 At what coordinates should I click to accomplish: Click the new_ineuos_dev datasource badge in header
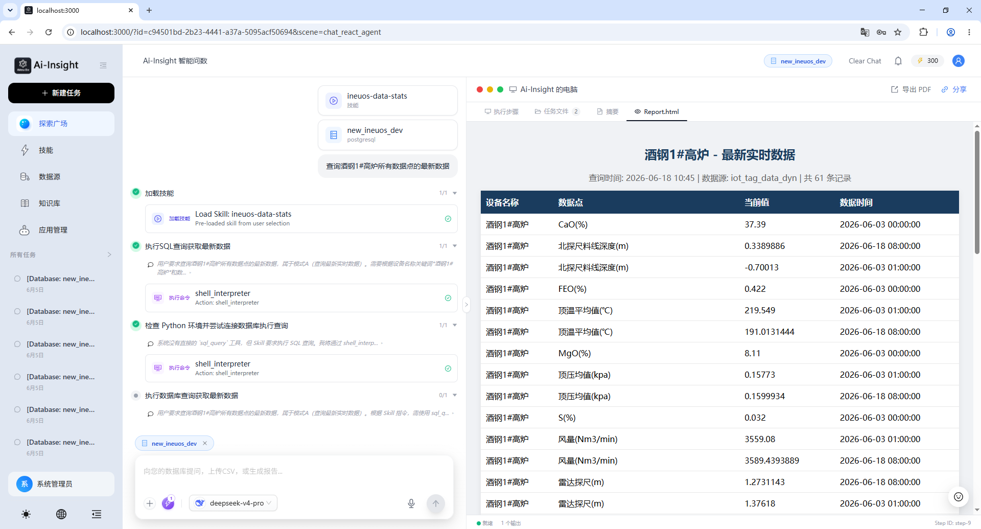[798, 61]
